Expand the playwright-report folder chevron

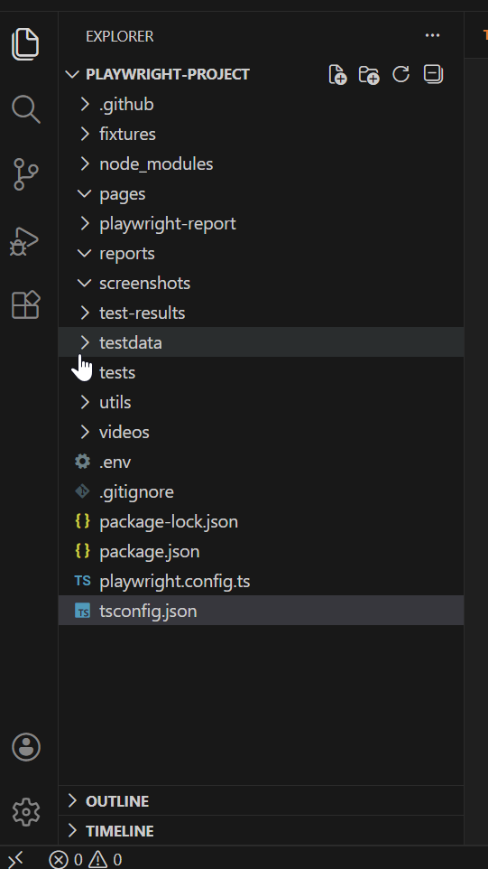(85, 223)
